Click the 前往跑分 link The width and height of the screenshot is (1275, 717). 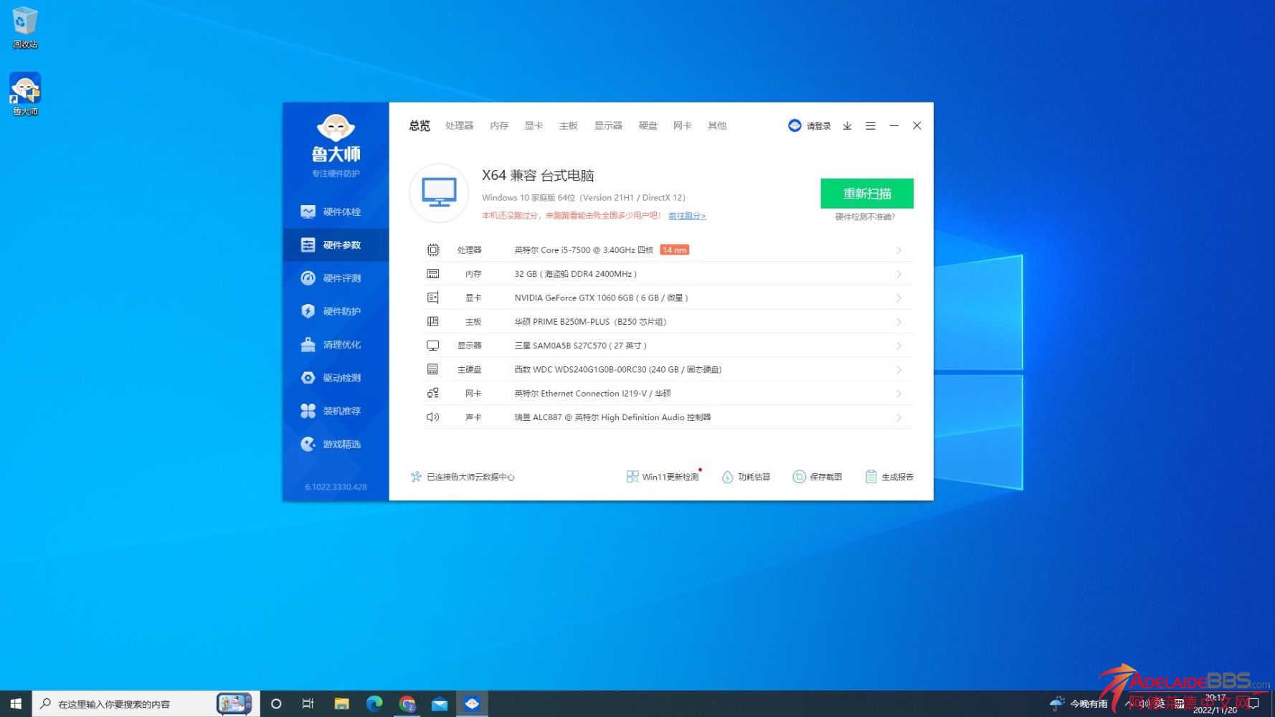[x=687, y=216]
